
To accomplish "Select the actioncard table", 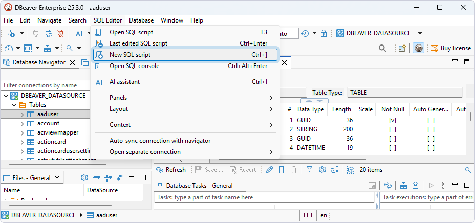I will (52, 142).
